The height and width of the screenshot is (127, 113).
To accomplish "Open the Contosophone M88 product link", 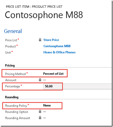I will tap(57, 46).
